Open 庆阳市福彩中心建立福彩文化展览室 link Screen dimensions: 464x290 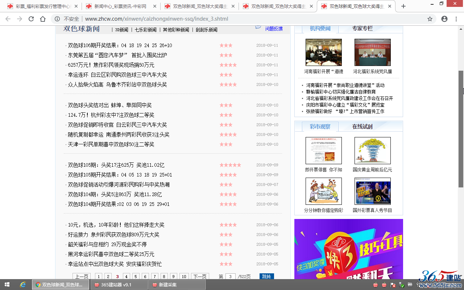point(345,105)
